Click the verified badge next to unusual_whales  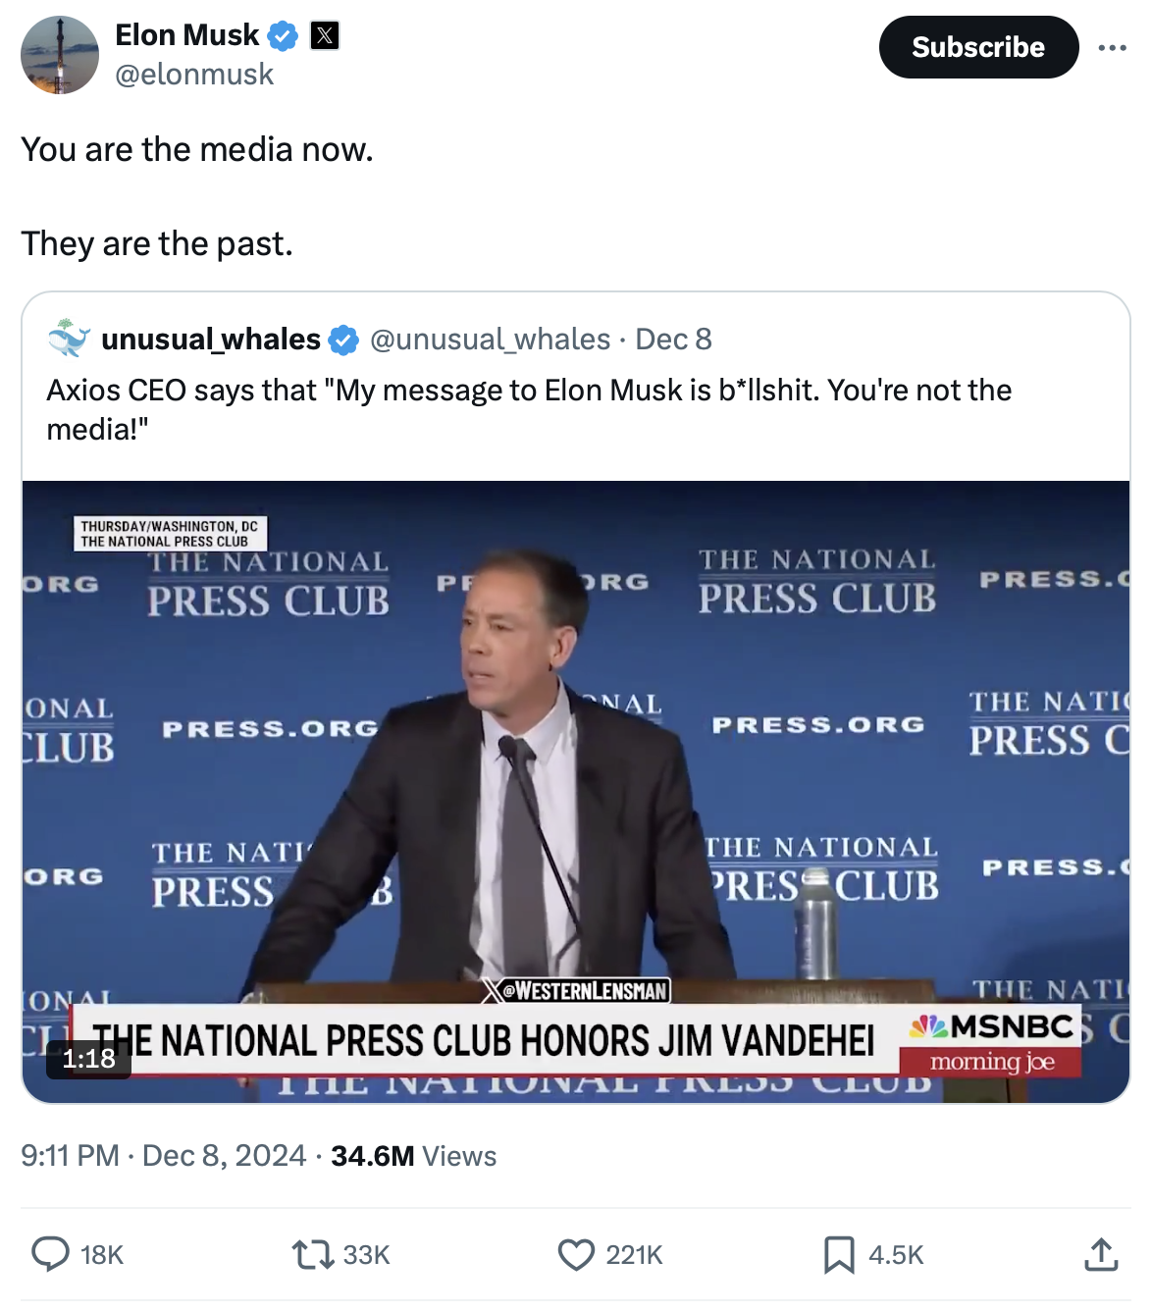click(x=343, y=341)
